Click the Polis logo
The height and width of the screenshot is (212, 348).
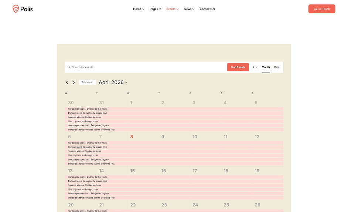click(x=23, y=9)
